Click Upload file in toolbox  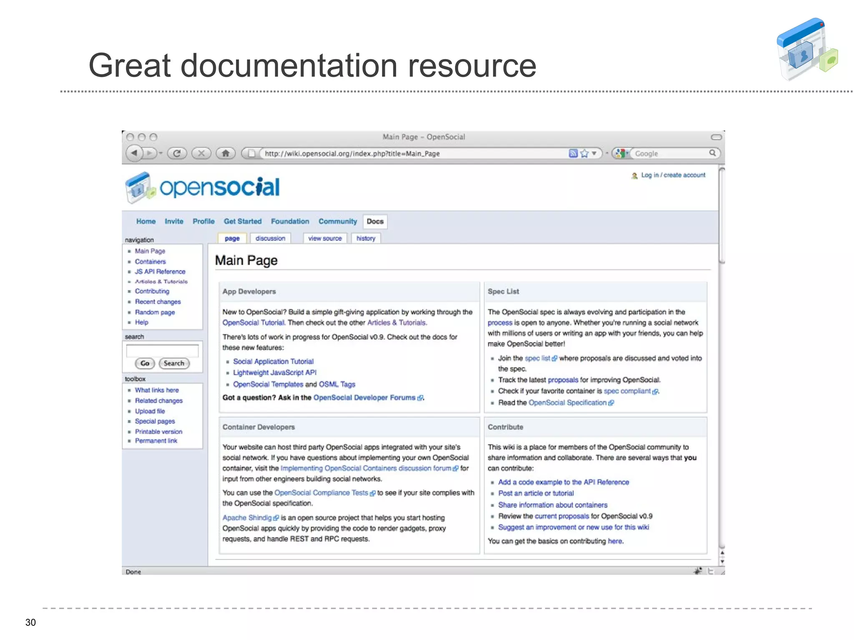(x=150, y=411)
